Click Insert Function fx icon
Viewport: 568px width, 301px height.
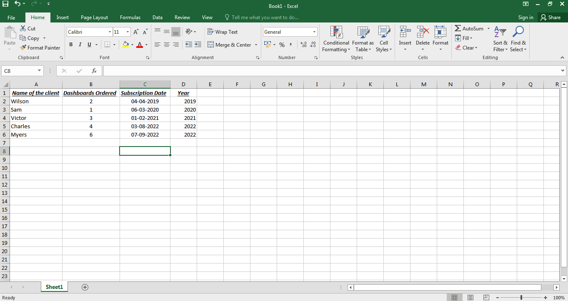[94, 71]
